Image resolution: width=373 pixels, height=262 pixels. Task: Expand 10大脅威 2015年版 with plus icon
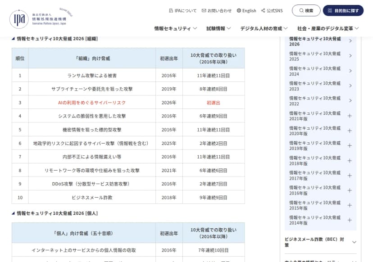pyautogui.click(x=350, y=205)
